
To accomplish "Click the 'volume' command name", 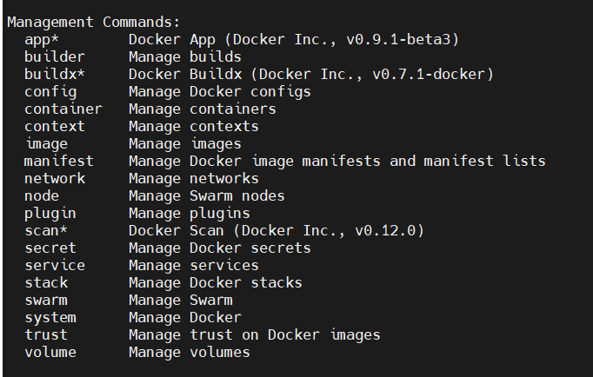I will click(x=50, y=353).
